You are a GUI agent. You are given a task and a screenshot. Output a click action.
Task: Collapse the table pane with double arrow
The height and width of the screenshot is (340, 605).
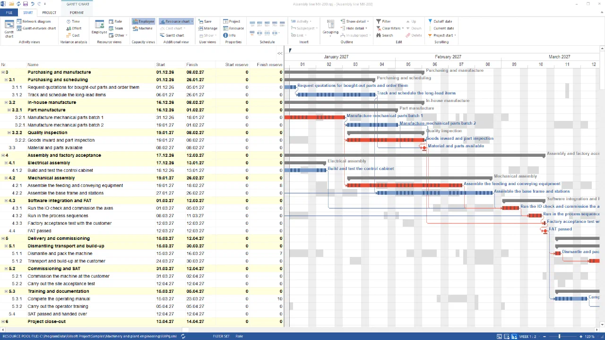[x=280, y=53]
